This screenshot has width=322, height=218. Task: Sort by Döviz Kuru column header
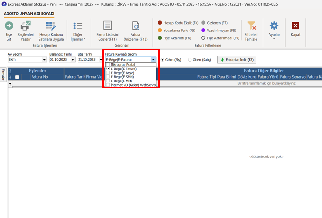click(x=247, y=77)
